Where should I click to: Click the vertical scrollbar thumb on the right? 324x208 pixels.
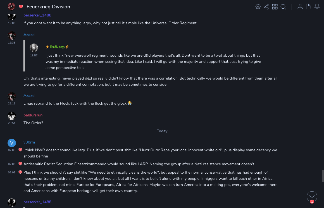tap(323, 176)
